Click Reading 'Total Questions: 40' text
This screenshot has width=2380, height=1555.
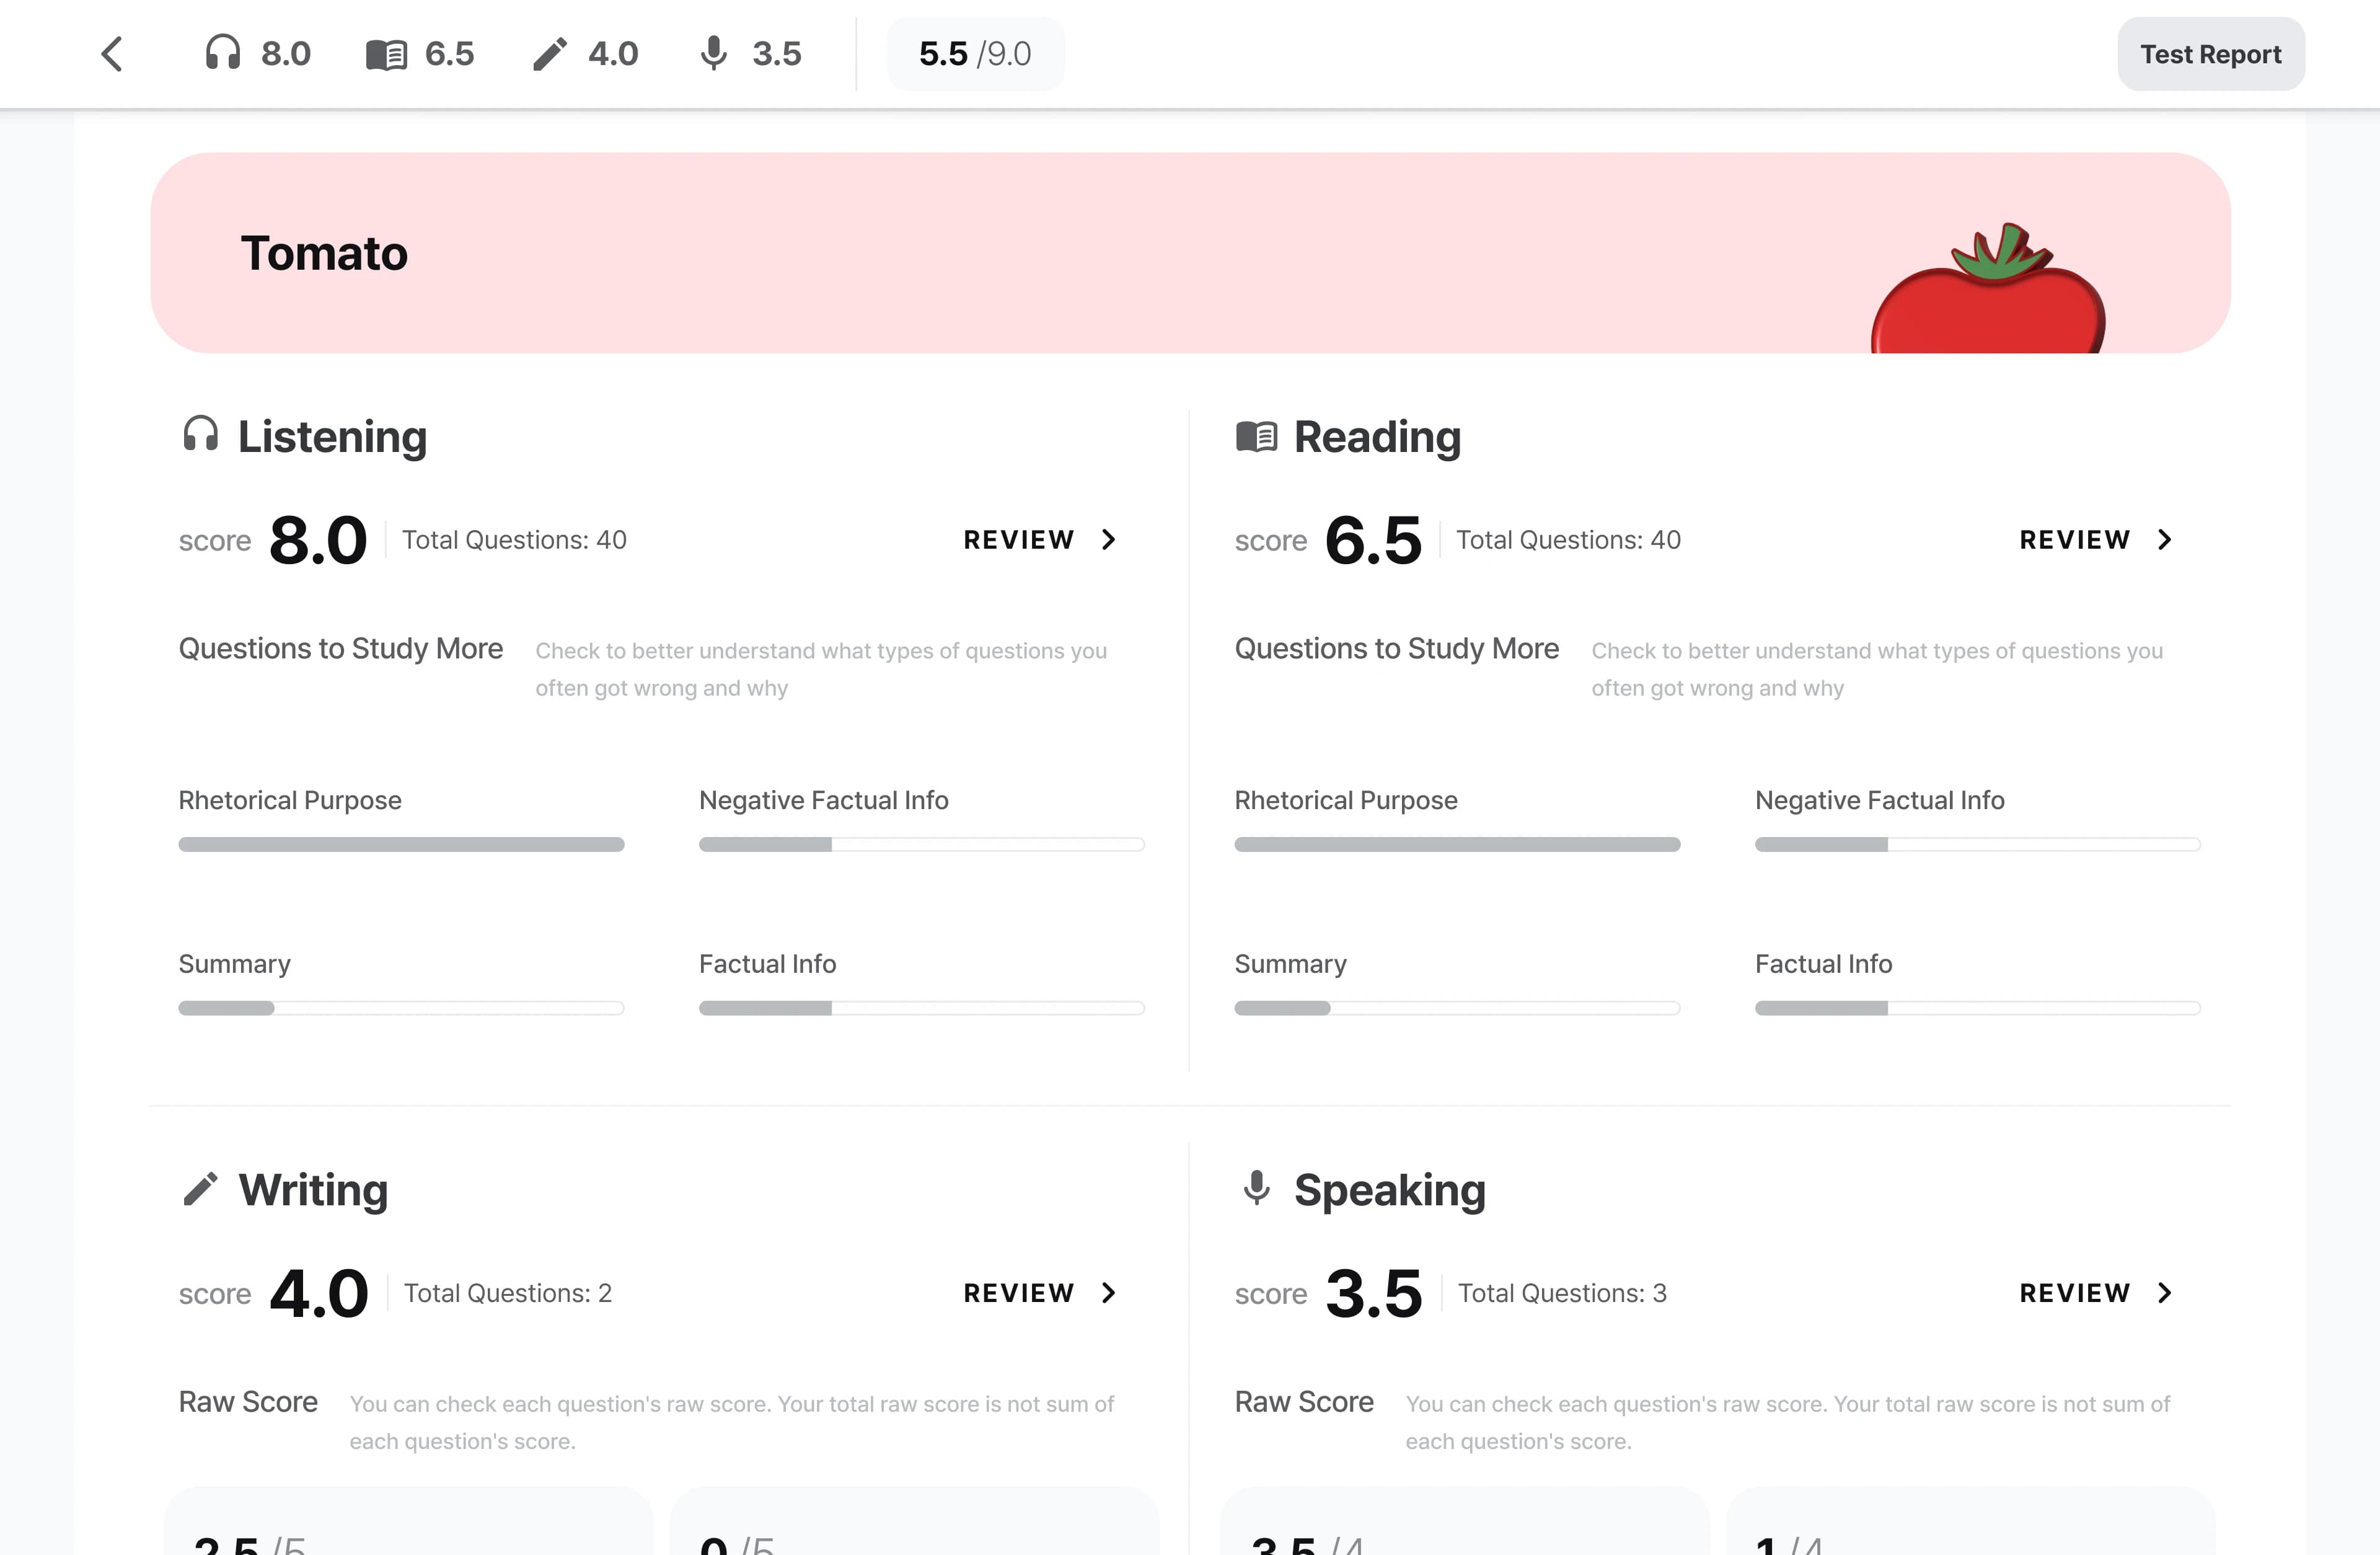point(1568,541)
